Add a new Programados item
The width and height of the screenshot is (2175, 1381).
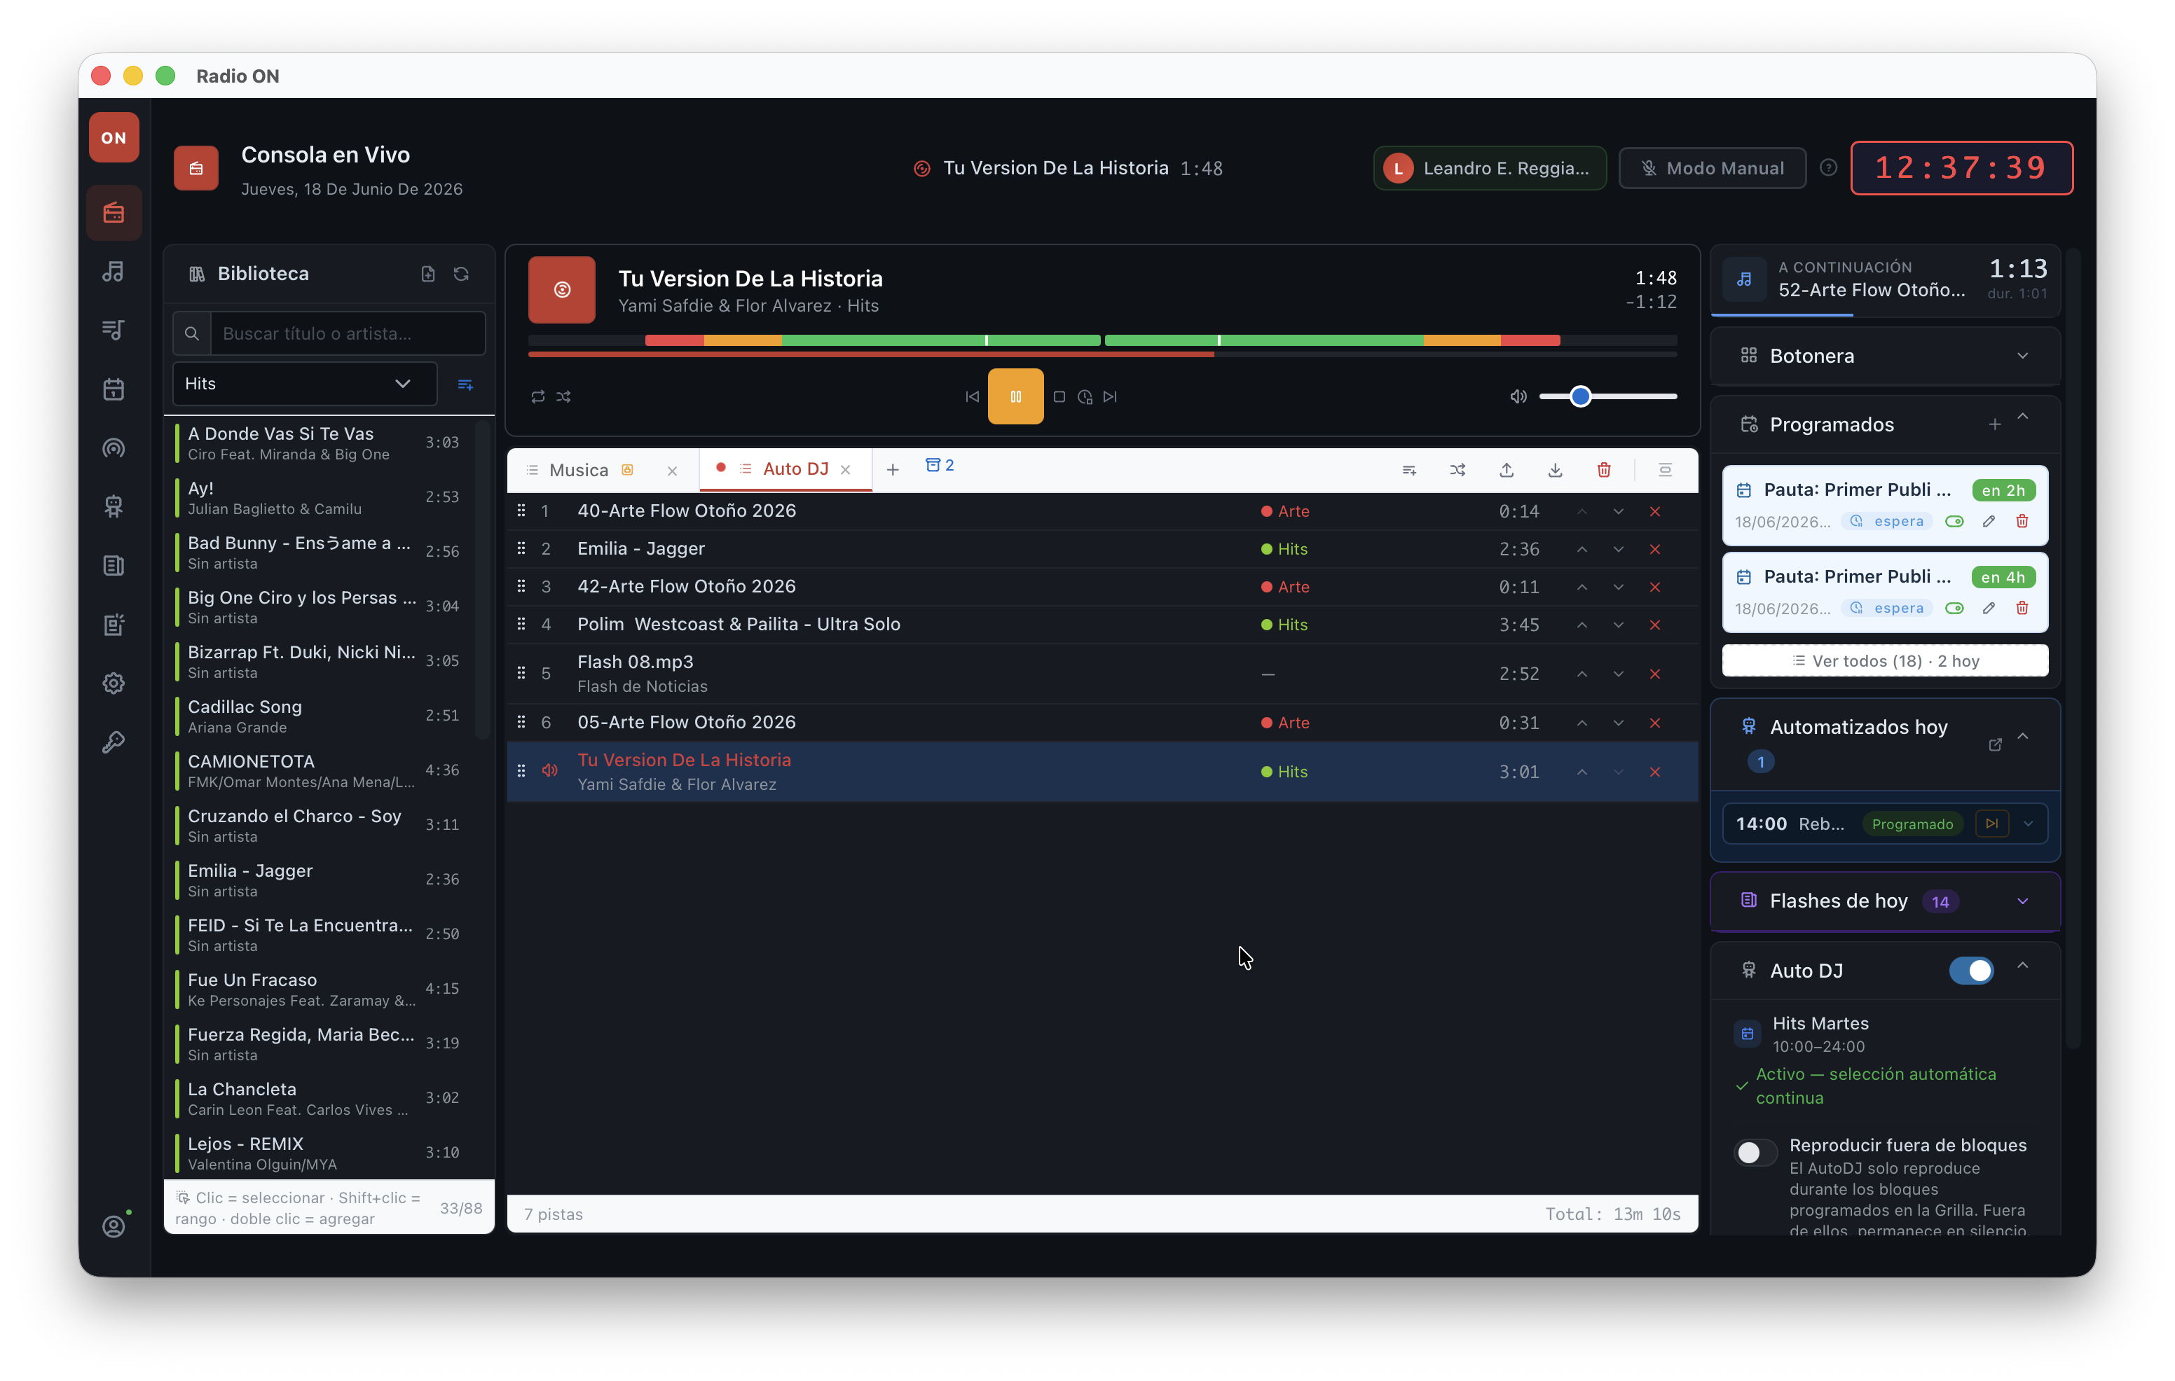(1994, 424)
